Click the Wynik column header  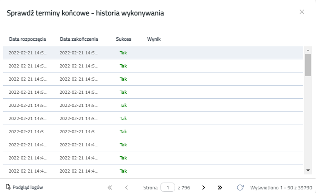(154, 39)
